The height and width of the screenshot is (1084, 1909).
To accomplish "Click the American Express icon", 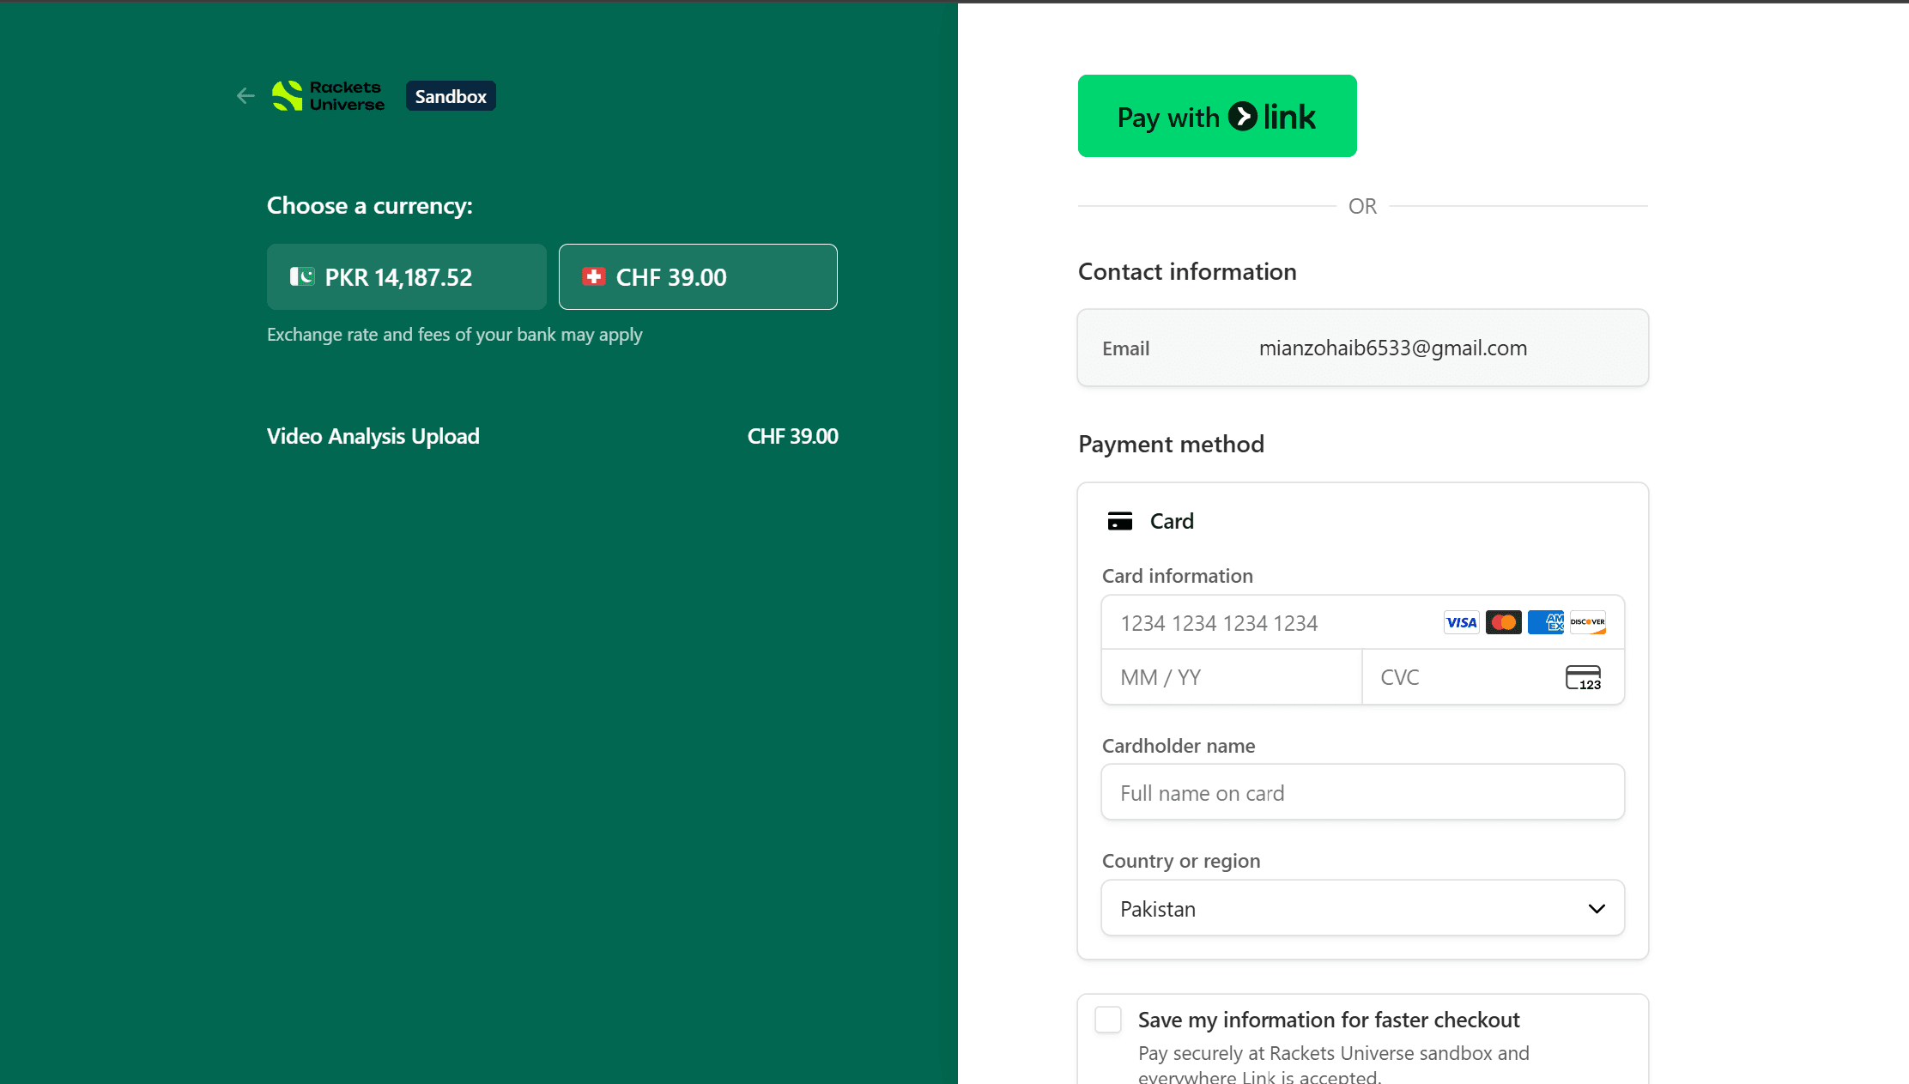I will [1545, 622].
